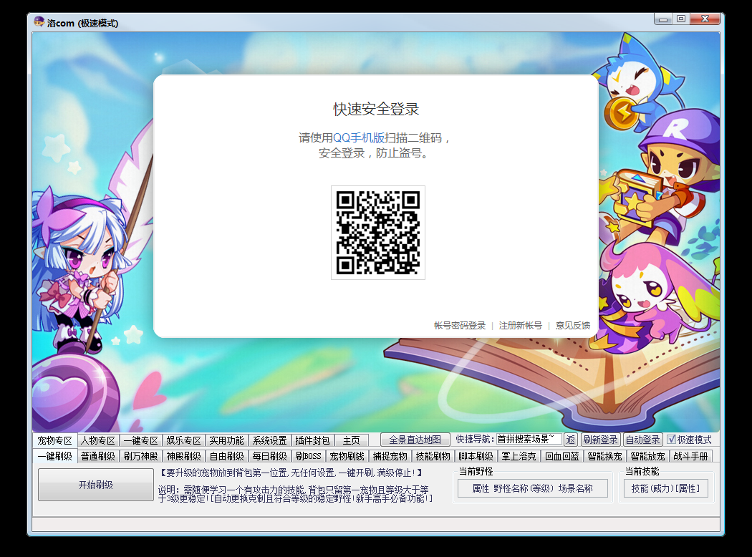Select the 一键专区 tab

point(140,440)
